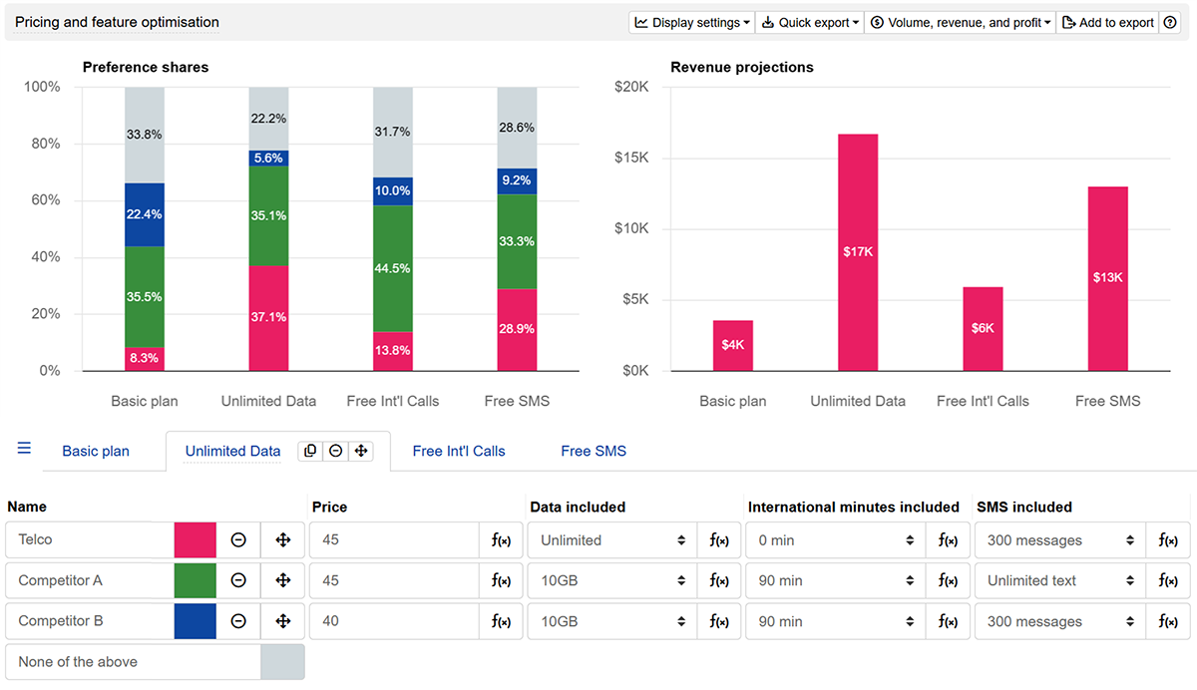Open formula editor for Competitor A price
This screenshot has width=1197, height=690.
502,580
